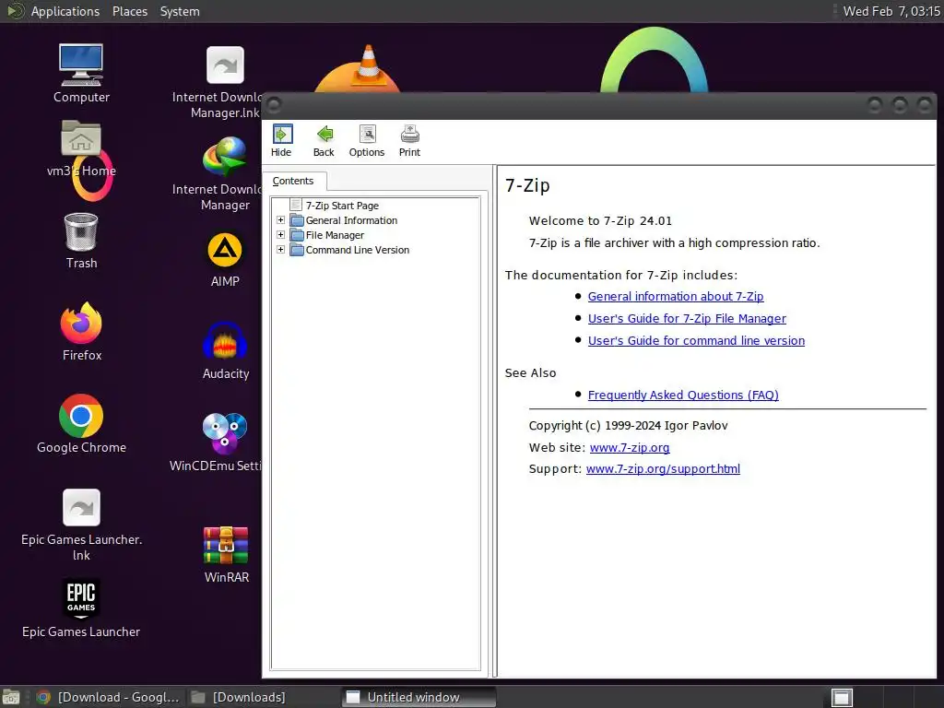Open the System menu in top panel
Viewport: 944px width, 708px height.
coord(180,11)
